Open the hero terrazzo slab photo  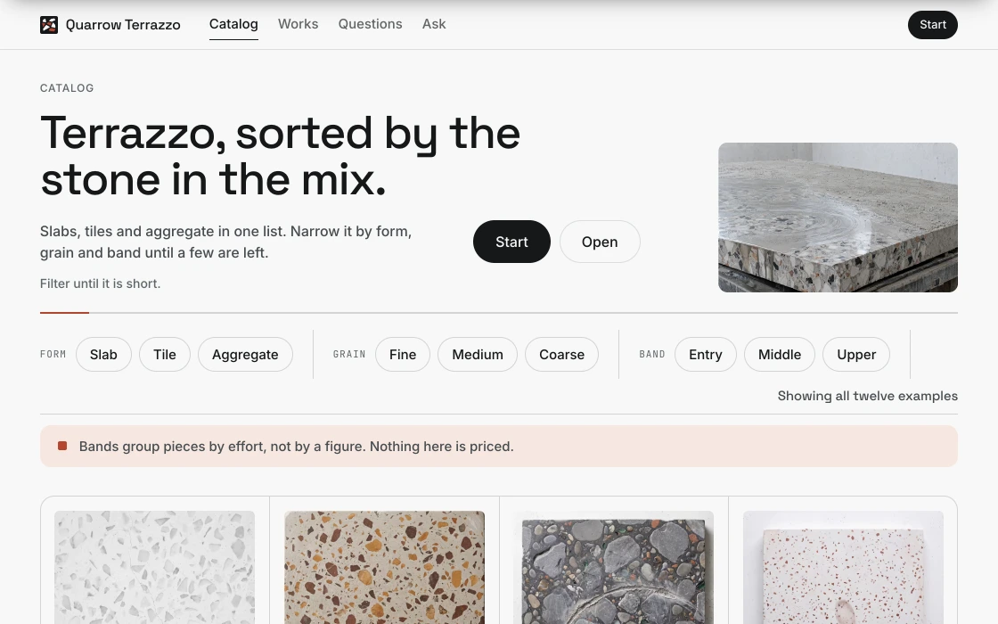point(838,218)
